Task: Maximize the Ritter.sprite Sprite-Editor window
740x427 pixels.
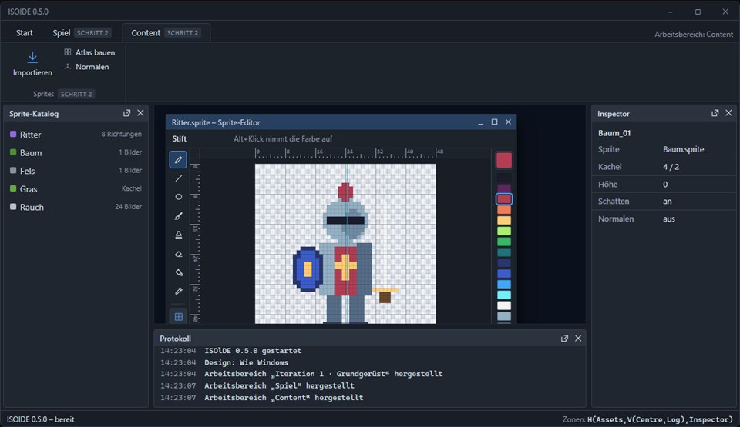Action: click(494, 122)
